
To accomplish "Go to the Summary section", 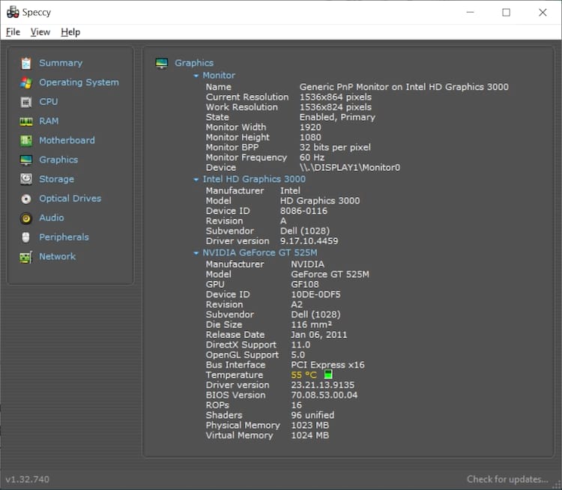I will pos(61,63).
